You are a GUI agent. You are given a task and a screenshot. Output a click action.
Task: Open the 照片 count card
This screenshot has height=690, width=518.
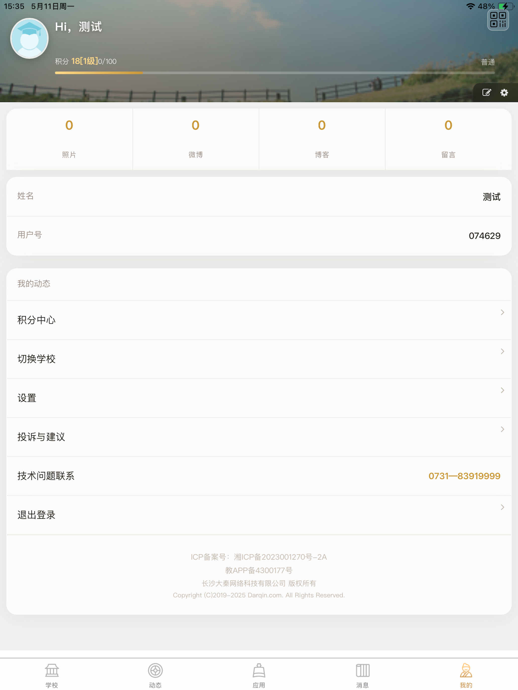click(x=69, y=139)
